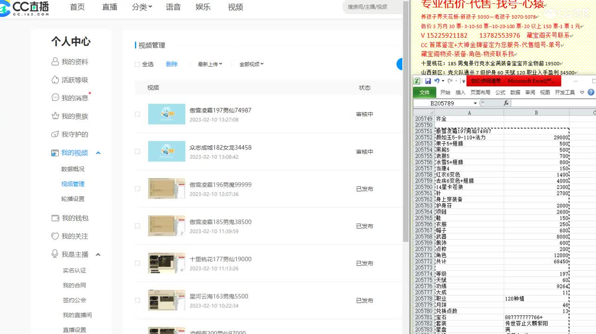596x334 pixels.
Task: Open the 分类 navigation dropdown
Action: pyautogui.click(x=142, y=7)
